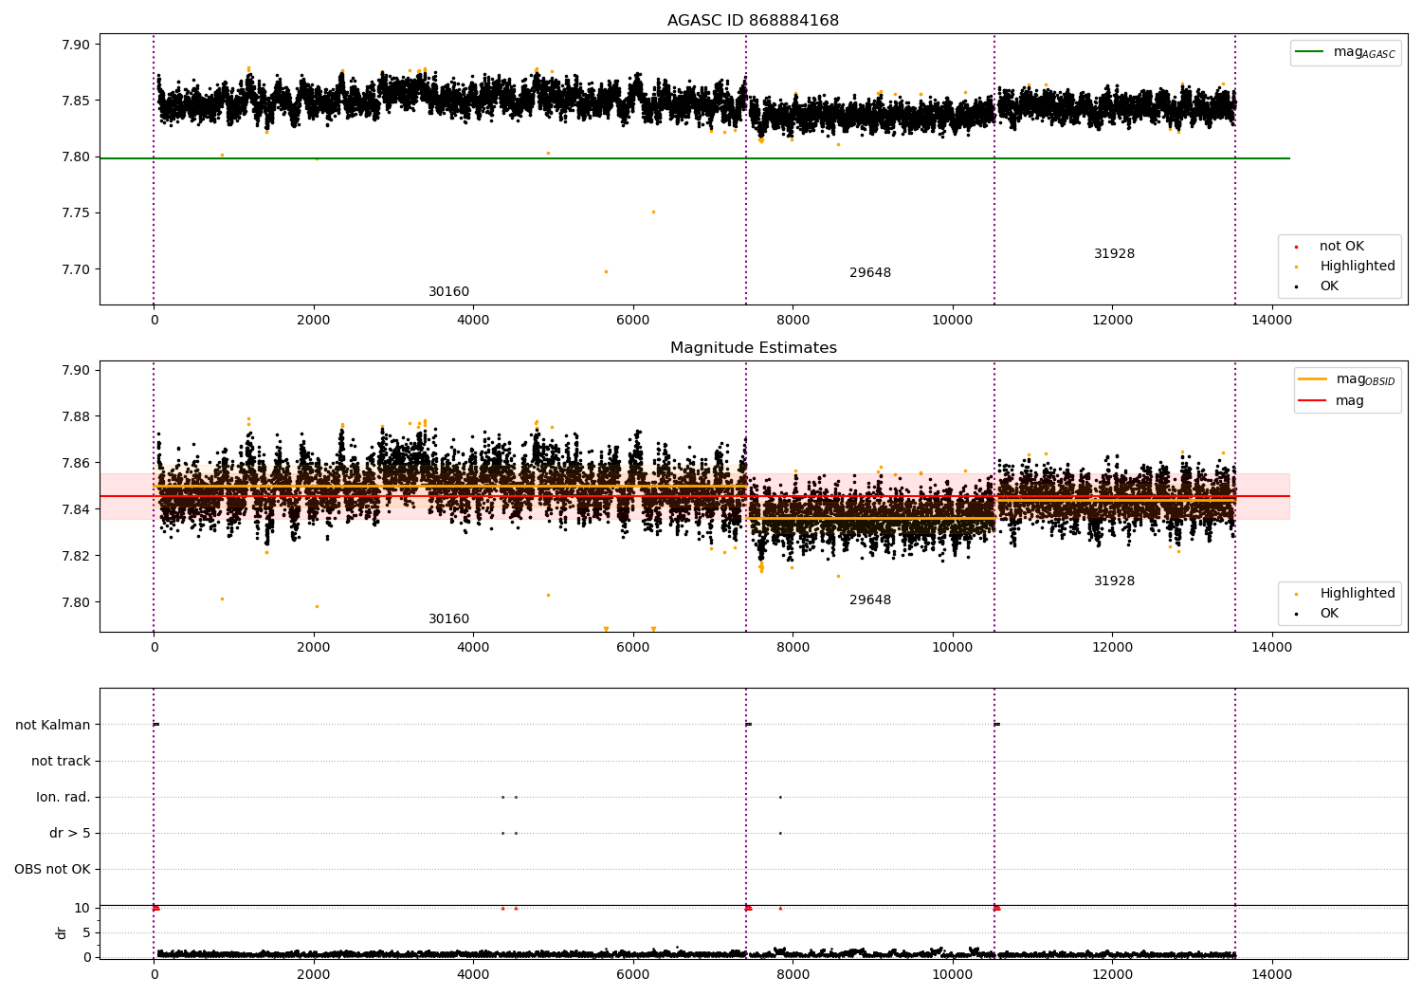Click the dr y-axis label in bottom panel
The image size is (1422, 996).
(x=62, y=933)
